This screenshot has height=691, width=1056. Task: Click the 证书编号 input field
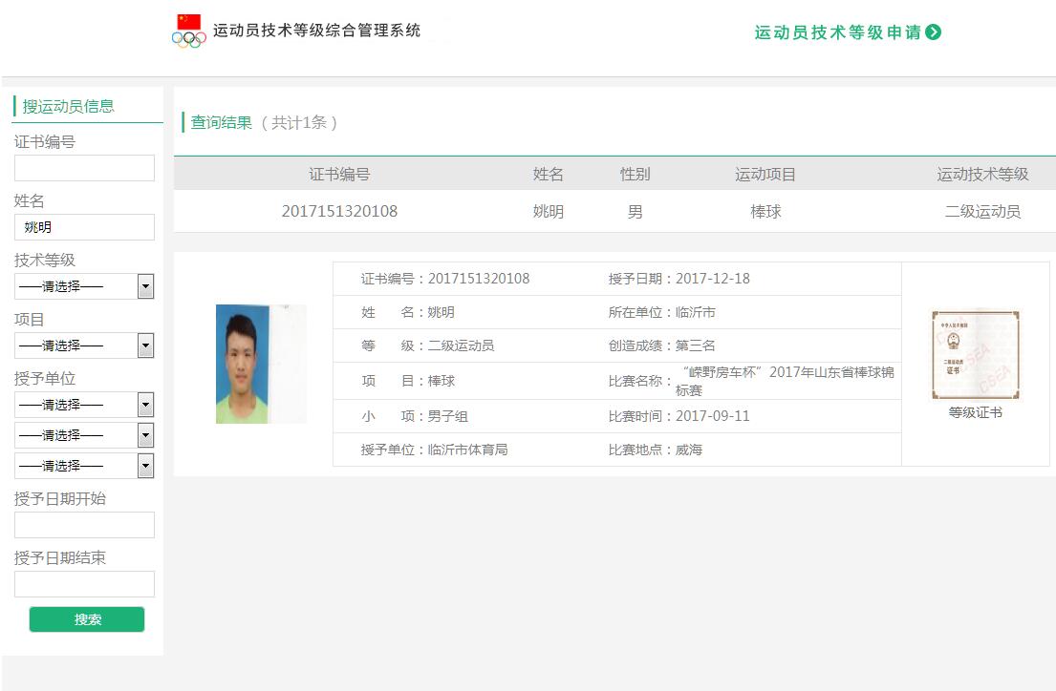[84, 168]
